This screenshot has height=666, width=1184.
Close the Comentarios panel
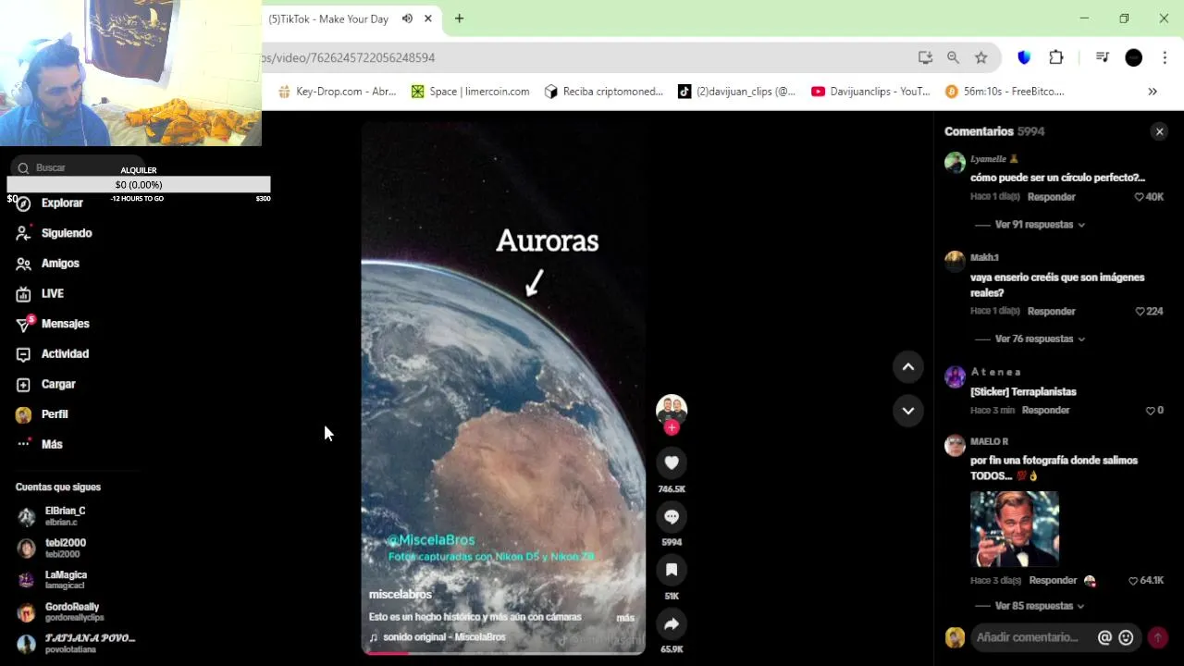click(x=1159, y=131)
